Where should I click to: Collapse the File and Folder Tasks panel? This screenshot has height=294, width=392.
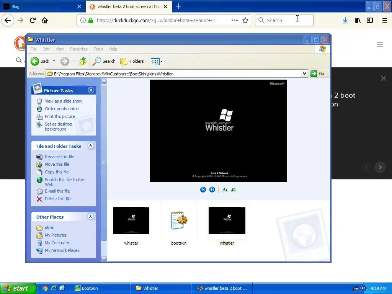point(90,146)
